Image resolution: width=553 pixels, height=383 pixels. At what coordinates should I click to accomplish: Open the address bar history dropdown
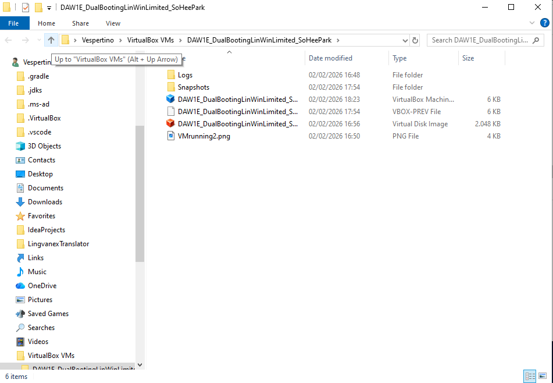(x=405, y=40)
